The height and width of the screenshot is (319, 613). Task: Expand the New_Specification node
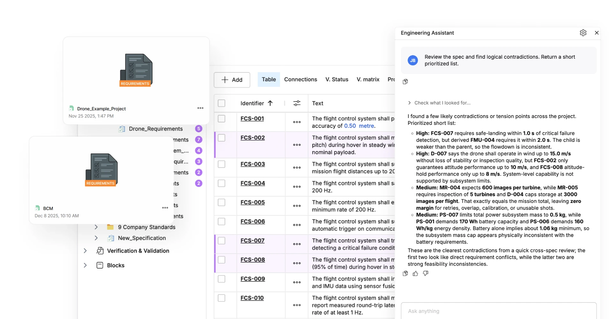click(96, 238)
